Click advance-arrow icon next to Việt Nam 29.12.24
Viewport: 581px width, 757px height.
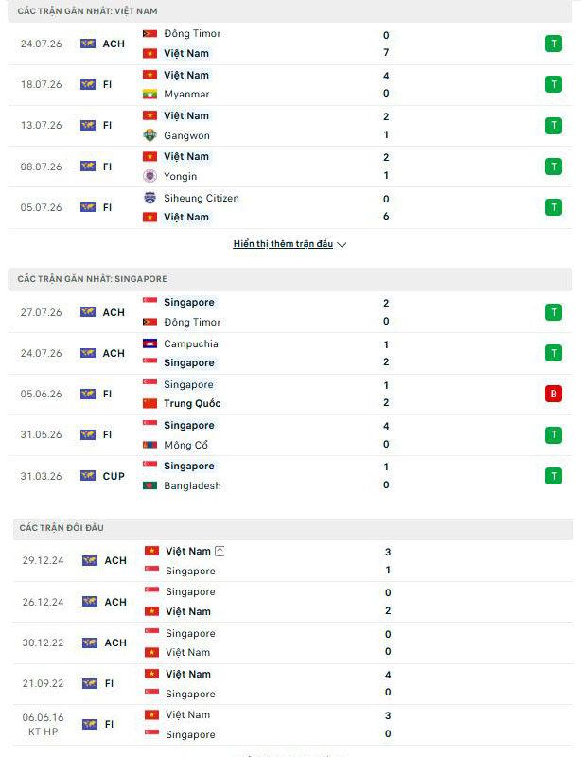[220, 551]
